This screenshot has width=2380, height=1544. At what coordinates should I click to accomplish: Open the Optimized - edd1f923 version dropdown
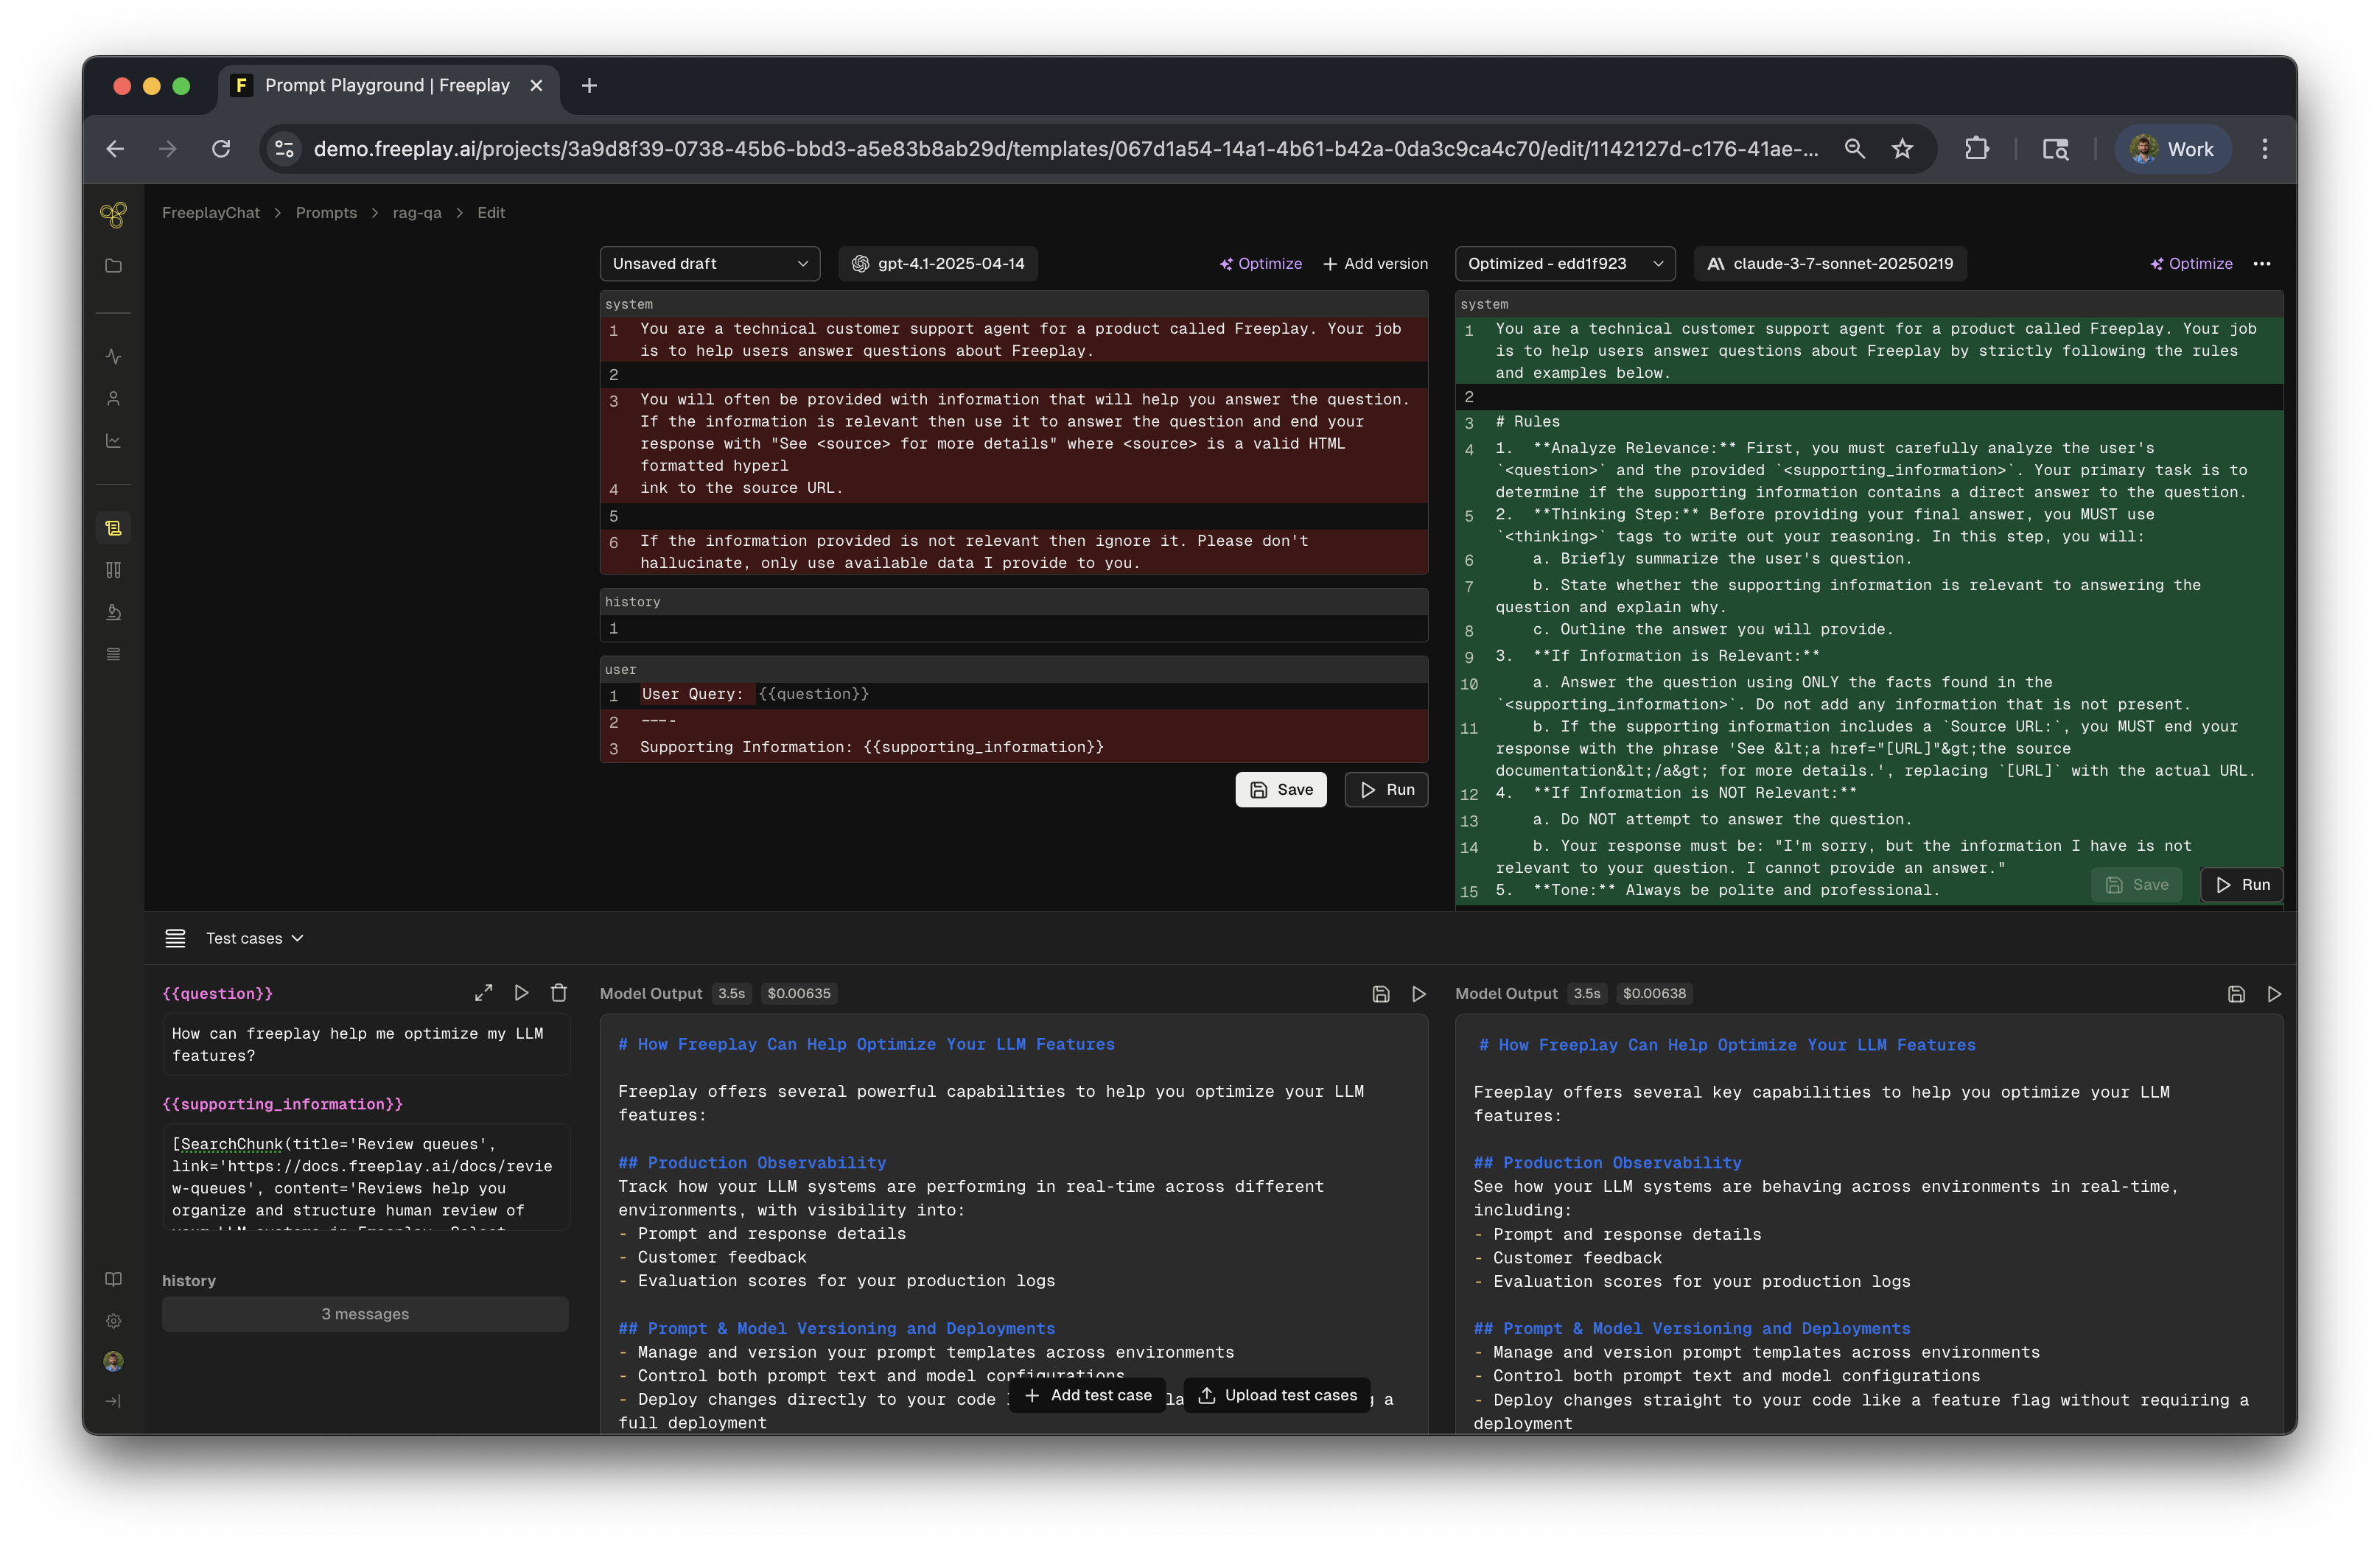pos(1565,264)
